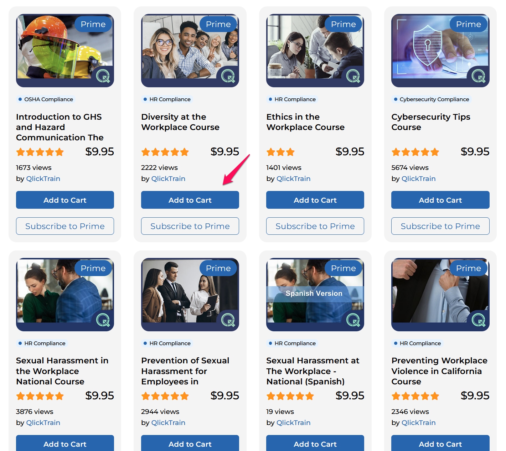506x451 pixels.
Task: Open QlickTrain link under Sexual Harassment National Course
Action: pos(43,423)
